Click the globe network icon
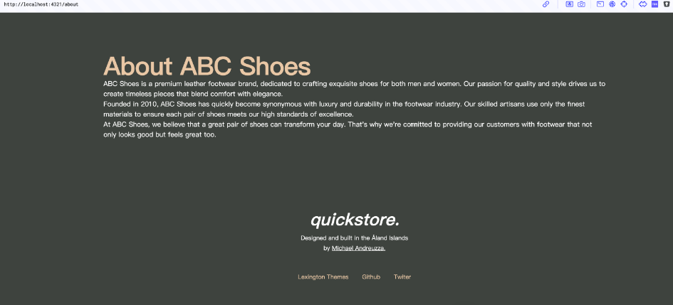The height and width of the screenshot is (305, 673). click(x=612, y=4)
